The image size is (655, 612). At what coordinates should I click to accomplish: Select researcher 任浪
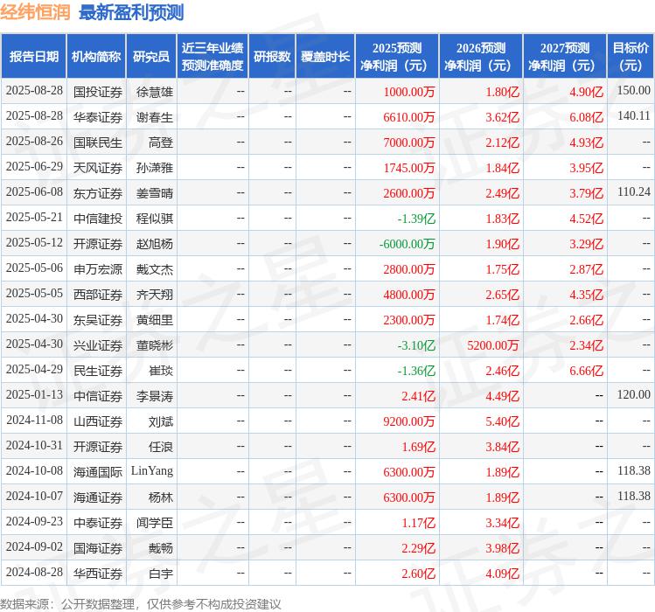point(161,447)
